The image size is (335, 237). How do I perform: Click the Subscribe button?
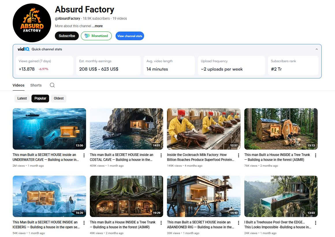tap(67, 36)
